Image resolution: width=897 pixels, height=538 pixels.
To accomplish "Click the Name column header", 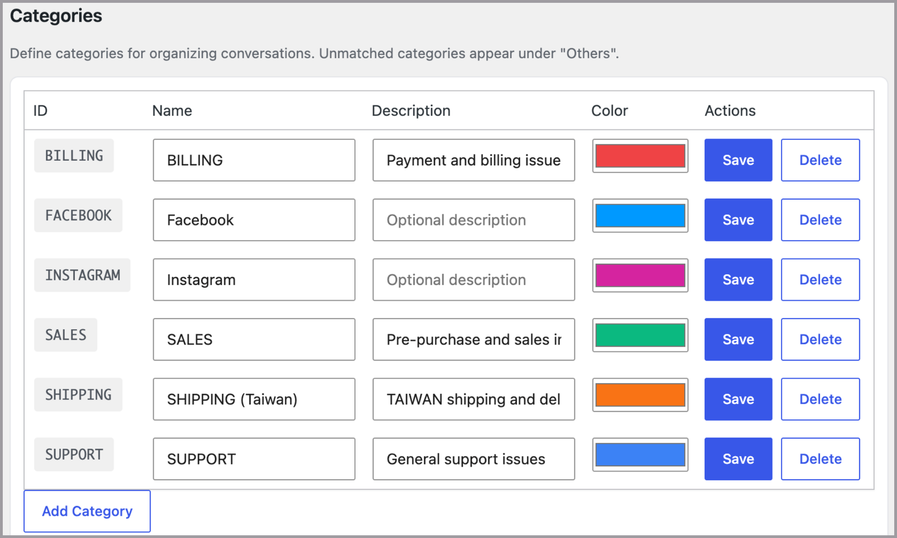I will pos(172,111).
